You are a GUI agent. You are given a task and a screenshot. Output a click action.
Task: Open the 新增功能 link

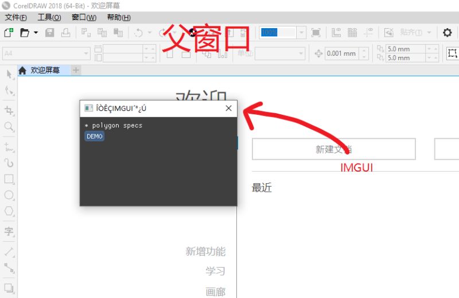[x=205, y=251]
